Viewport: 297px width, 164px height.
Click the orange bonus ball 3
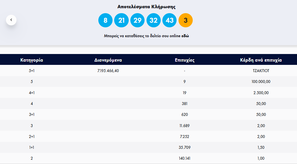(185, 20)
